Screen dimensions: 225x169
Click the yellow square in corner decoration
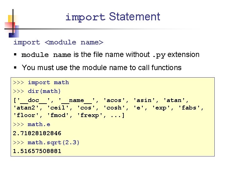(x=11, y=19)
